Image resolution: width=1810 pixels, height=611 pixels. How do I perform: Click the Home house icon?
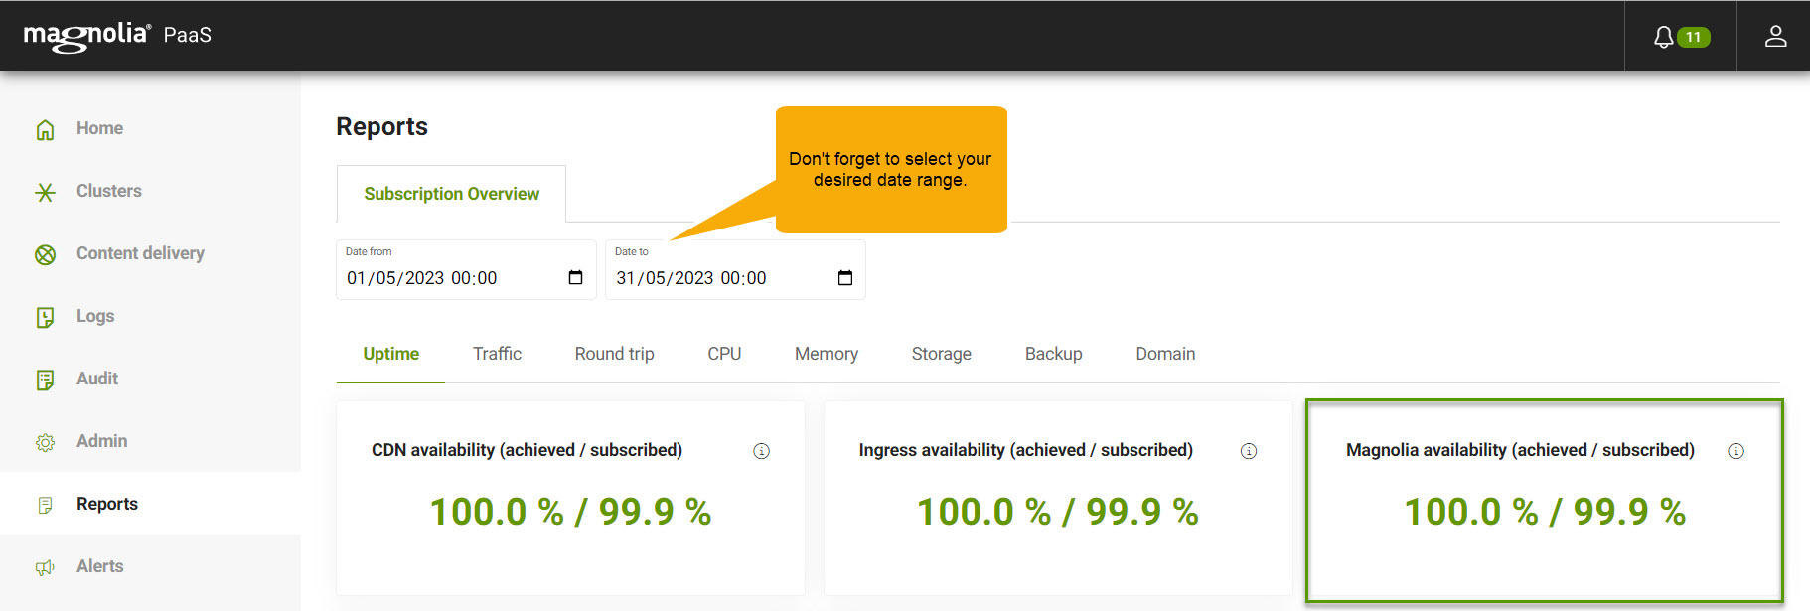45,129
